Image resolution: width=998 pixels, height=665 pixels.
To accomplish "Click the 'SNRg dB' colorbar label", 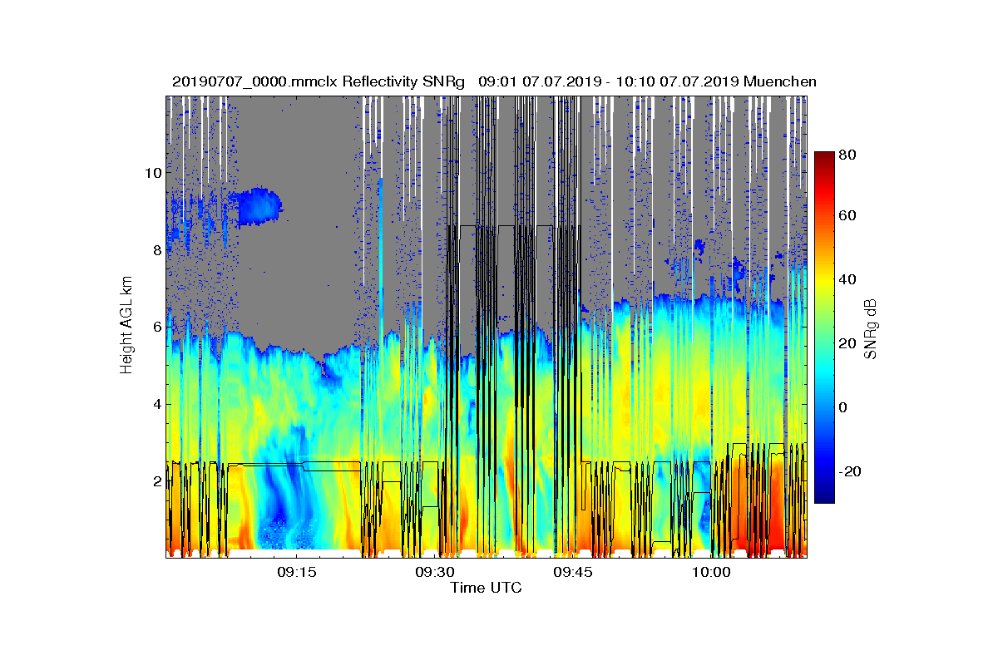I will 871,329.
